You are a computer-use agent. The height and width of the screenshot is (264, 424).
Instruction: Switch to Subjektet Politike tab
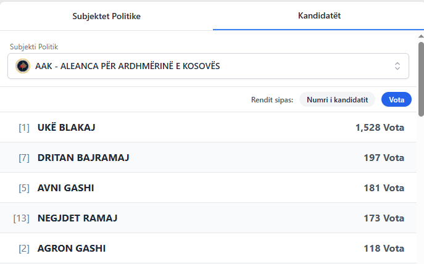click(x=106, y=16)
